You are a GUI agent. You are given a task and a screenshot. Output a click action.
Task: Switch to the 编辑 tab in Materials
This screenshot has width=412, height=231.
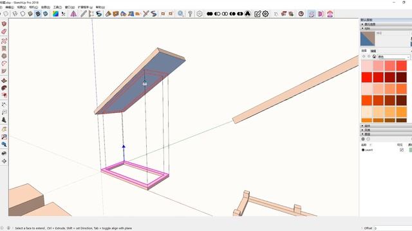(373, 51)
